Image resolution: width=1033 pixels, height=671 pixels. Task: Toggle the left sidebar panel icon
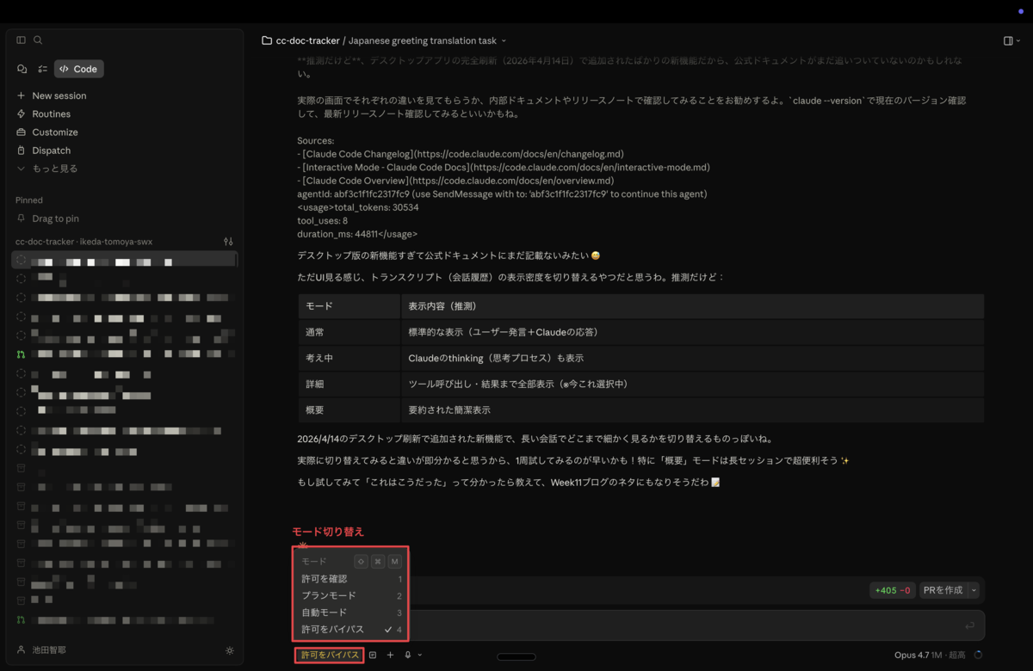coord(22,40)
